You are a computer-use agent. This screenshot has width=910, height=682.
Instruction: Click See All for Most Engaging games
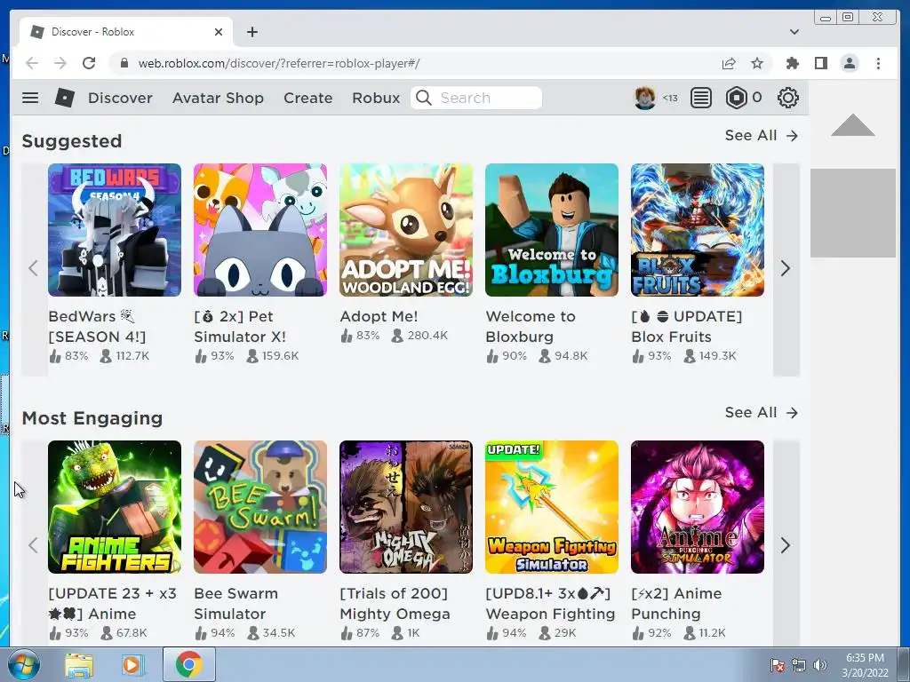[x=762, y=412]
